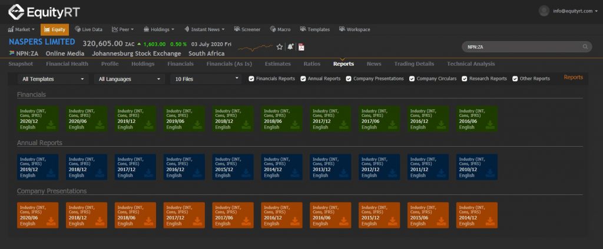Click the EquityRT logo
This screenshot has height=249, width=603.
44,12
